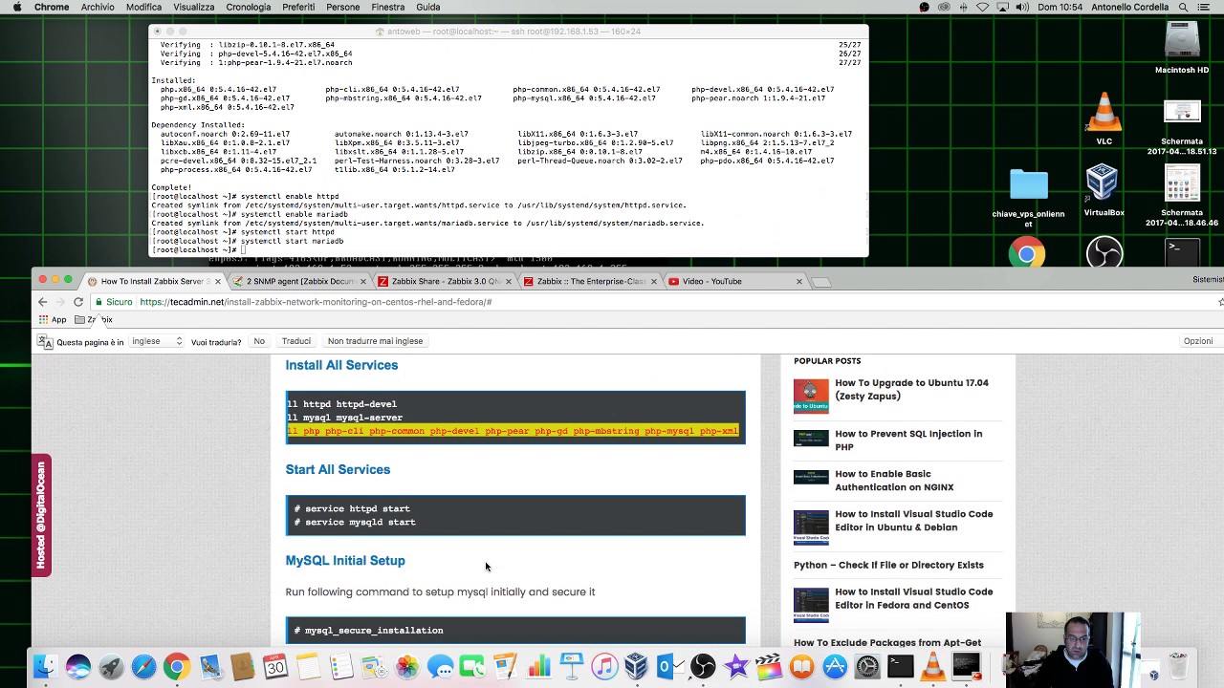Launch FaceTime from the Dock
The image size is (1224, 688).
pos(472,667)
